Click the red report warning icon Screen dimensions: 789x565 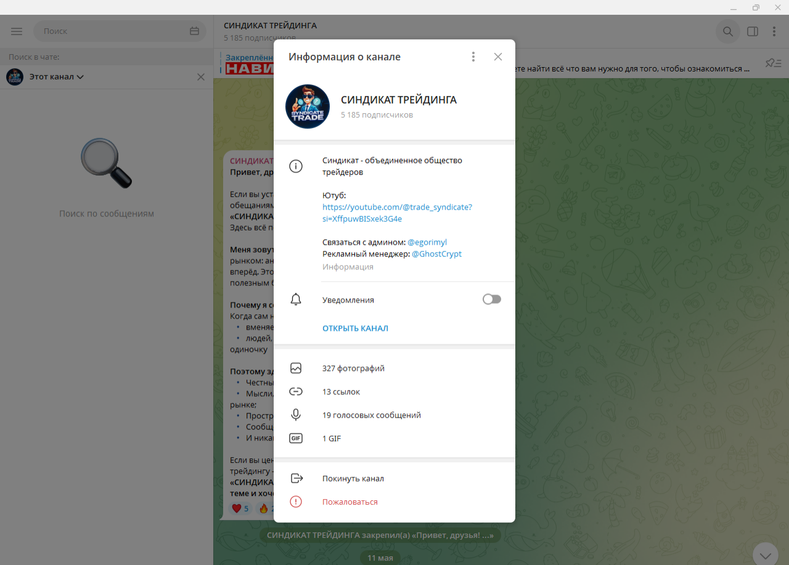click(296, 502)
